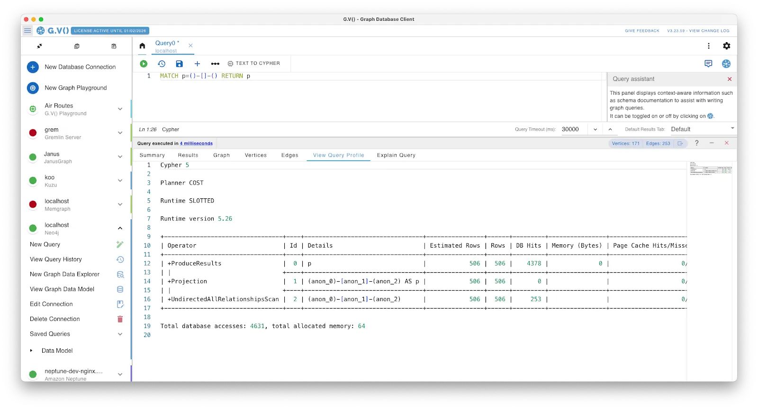This screenshot has width=758, height=409.
Task: Click the export icon next to Edges: 253
Action: (680, 143)
